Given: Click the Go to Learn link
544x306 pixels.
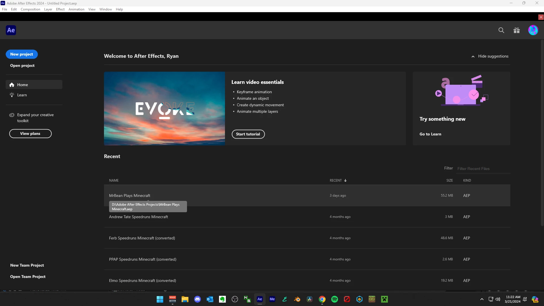Looking at the screenshot, I should pyautogui.click(x=430, y=134).
